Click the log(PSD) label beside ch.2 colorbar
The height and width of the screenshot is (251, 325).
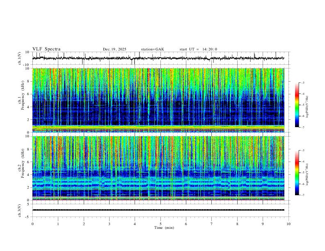(x=307, y=175)
